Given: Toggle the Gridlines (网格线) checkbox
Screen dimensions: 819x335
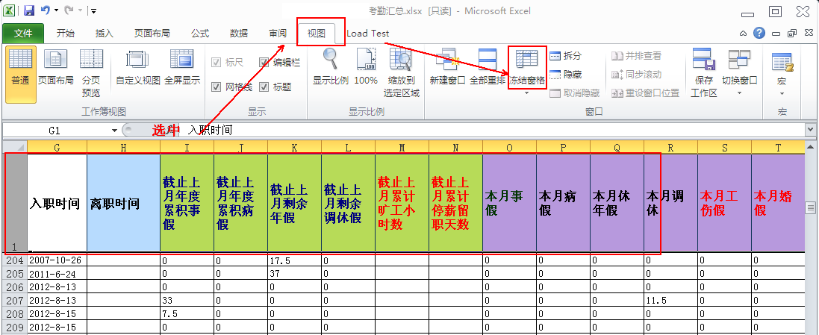Looking at the screenshot, I should click(x=217, y=87).
